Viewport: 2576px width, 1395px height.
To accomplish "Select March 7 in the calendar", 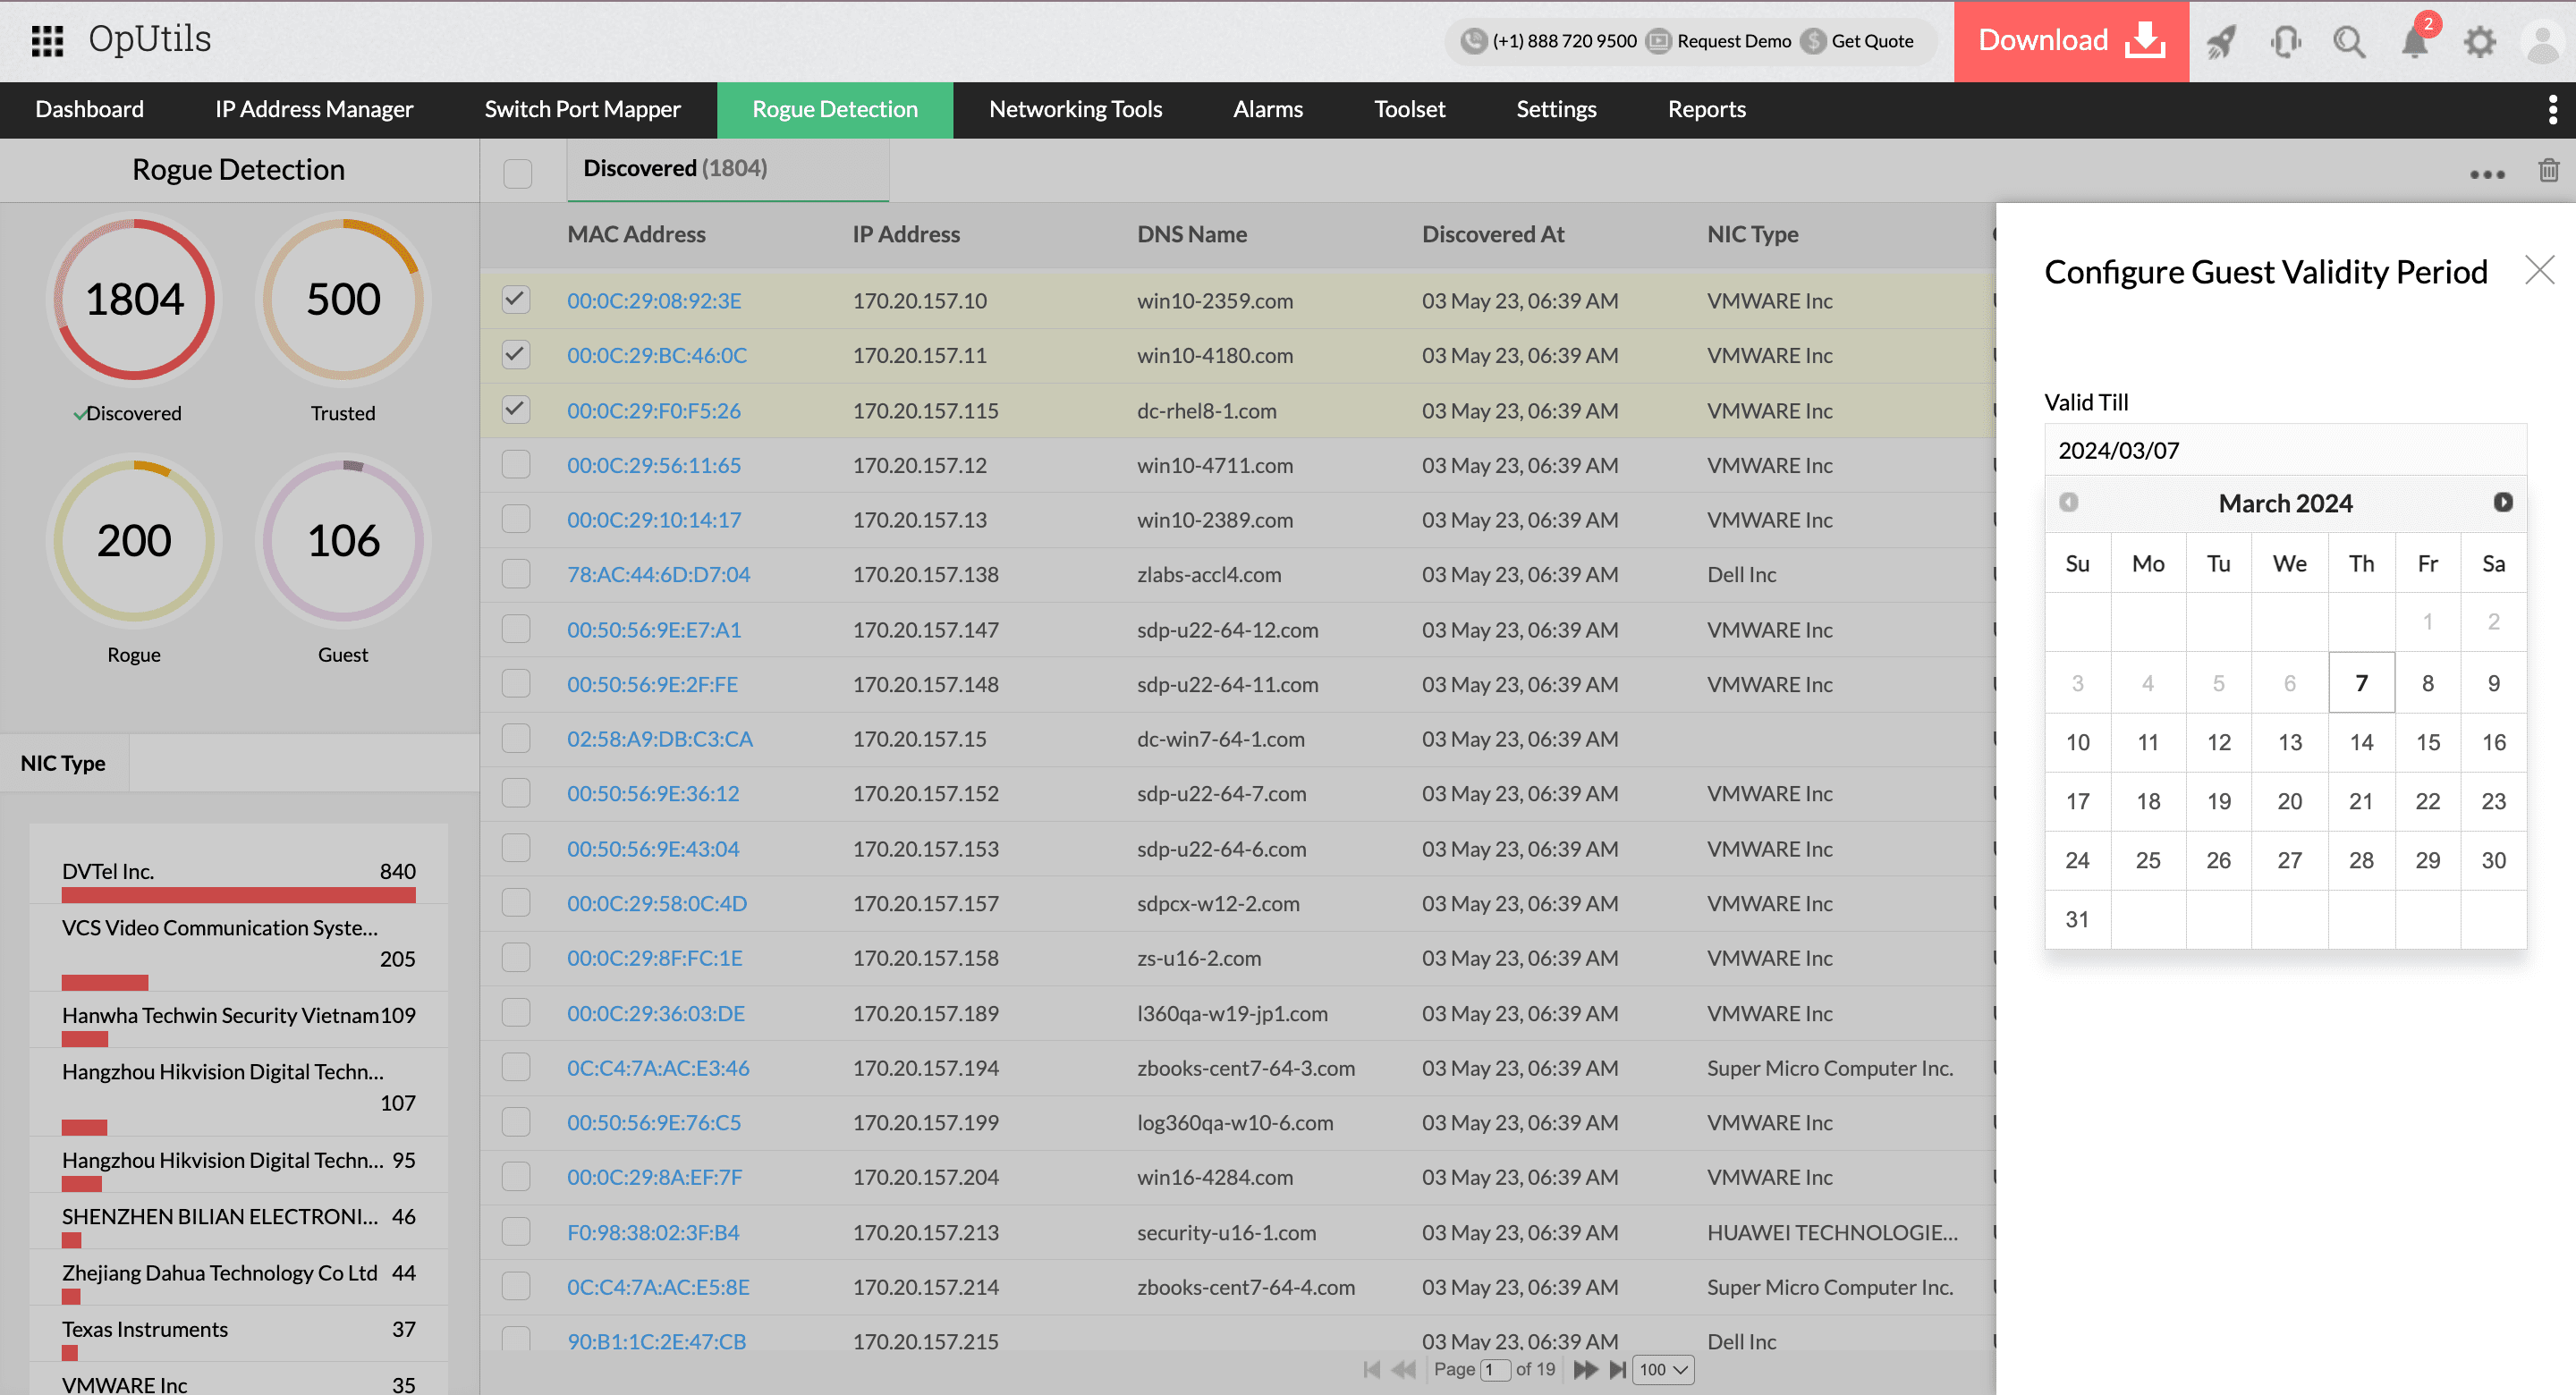I will pyautogui.click(x=2361, y=682).
